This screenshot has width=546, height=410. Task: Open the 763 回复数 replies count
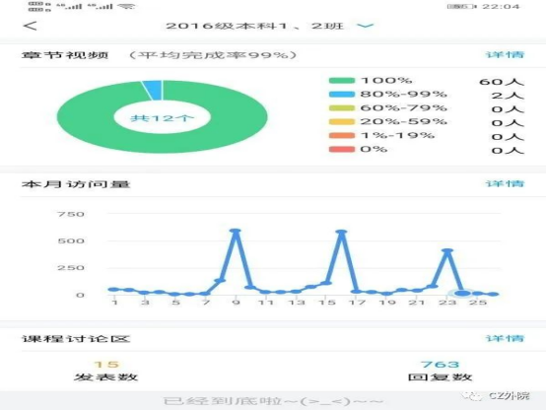[440, 371]
